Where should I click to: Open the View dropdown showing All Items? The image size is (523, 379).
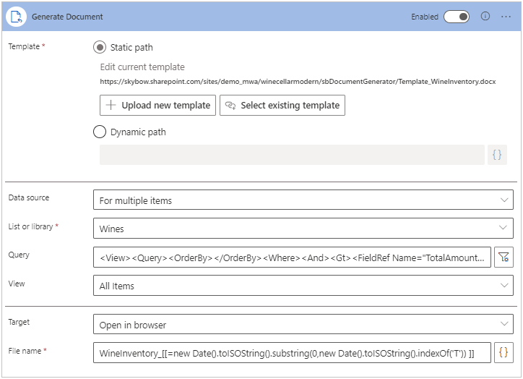click(303, 286)
